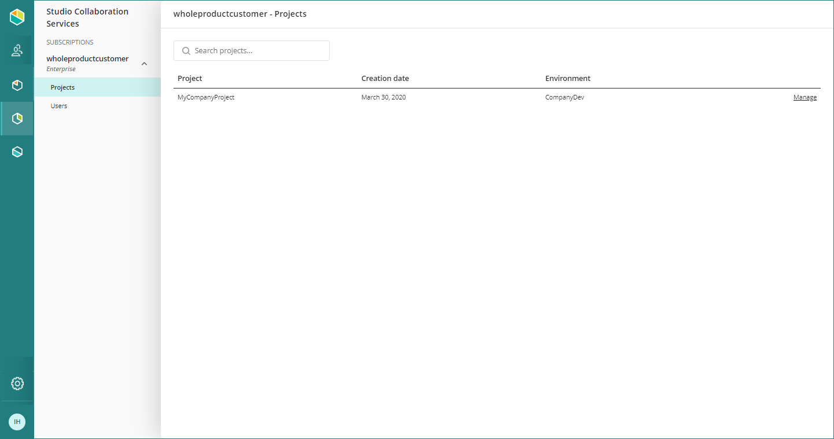The image size is (834, 439).
Task: Select the Users menu item
Action: pos(97,106)
